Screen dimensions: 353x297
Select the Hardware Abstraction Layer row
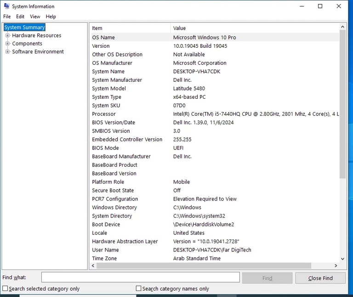pyautogui.click(x=215, y=241)
